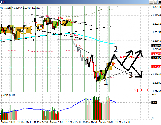Viewport: 161px width, 125px height.
Task: Click the red 1.22763 price level tag
Action: point(156,67)
